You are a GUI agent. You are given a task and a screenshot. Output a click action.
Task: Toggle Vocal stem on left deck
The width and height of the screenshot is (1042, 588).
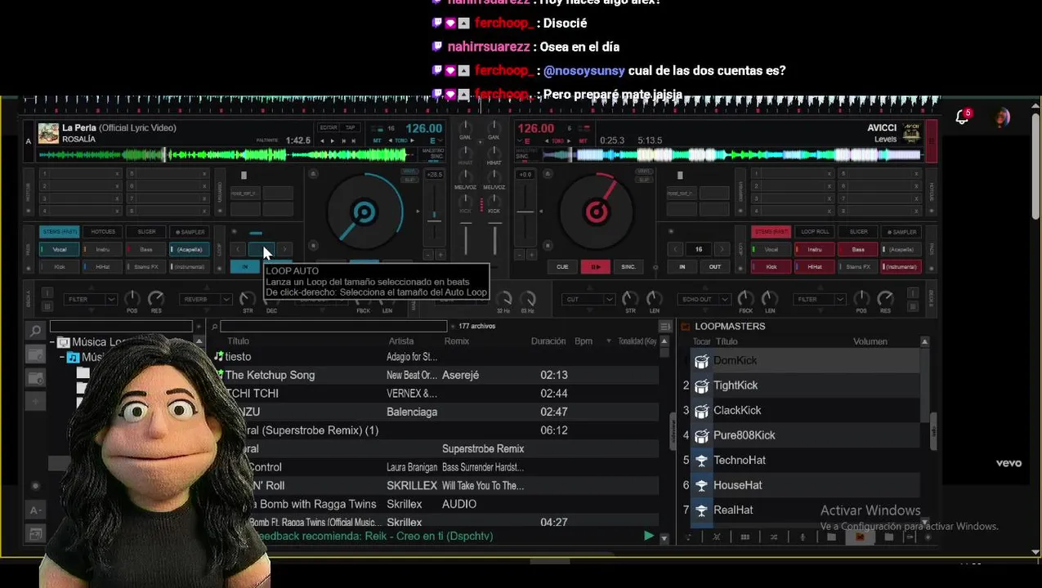tap(60, 249)
